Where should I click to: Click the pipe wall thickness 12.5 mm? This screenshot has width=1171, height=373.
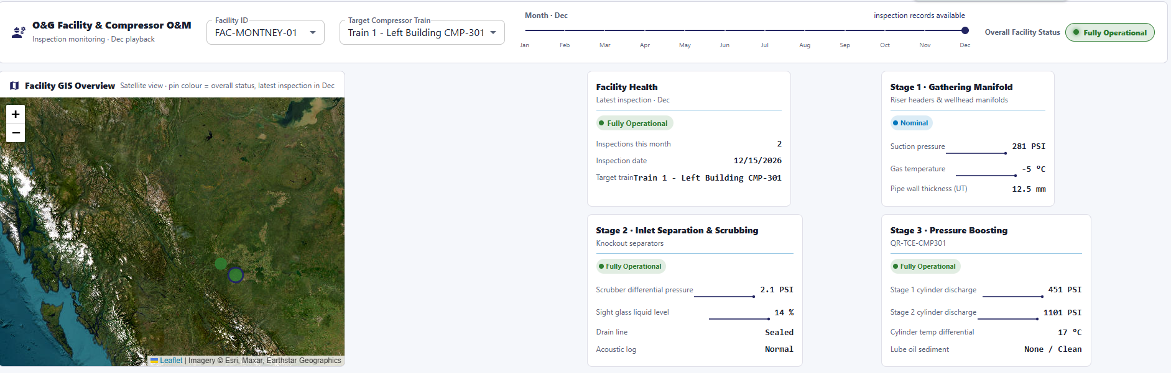[1029, 189]
